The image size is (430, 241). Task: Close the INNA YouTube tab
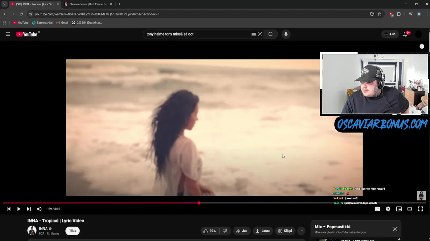coord(57,4)
